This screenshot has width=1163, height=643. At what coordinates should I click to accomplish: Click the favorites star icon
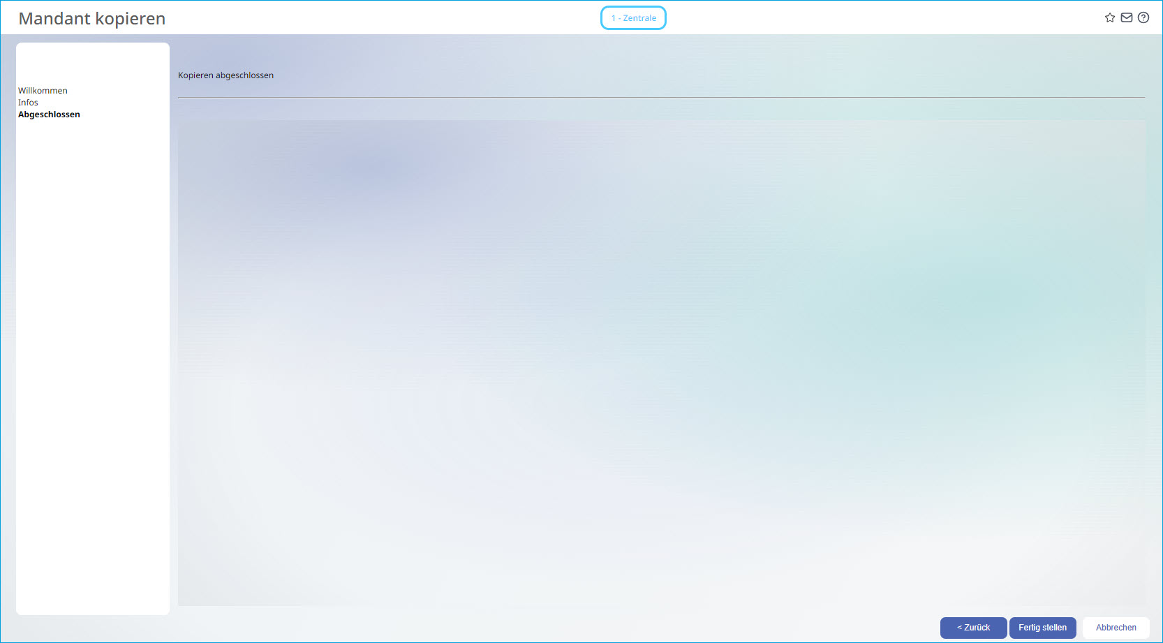(x=1110, y=17)
